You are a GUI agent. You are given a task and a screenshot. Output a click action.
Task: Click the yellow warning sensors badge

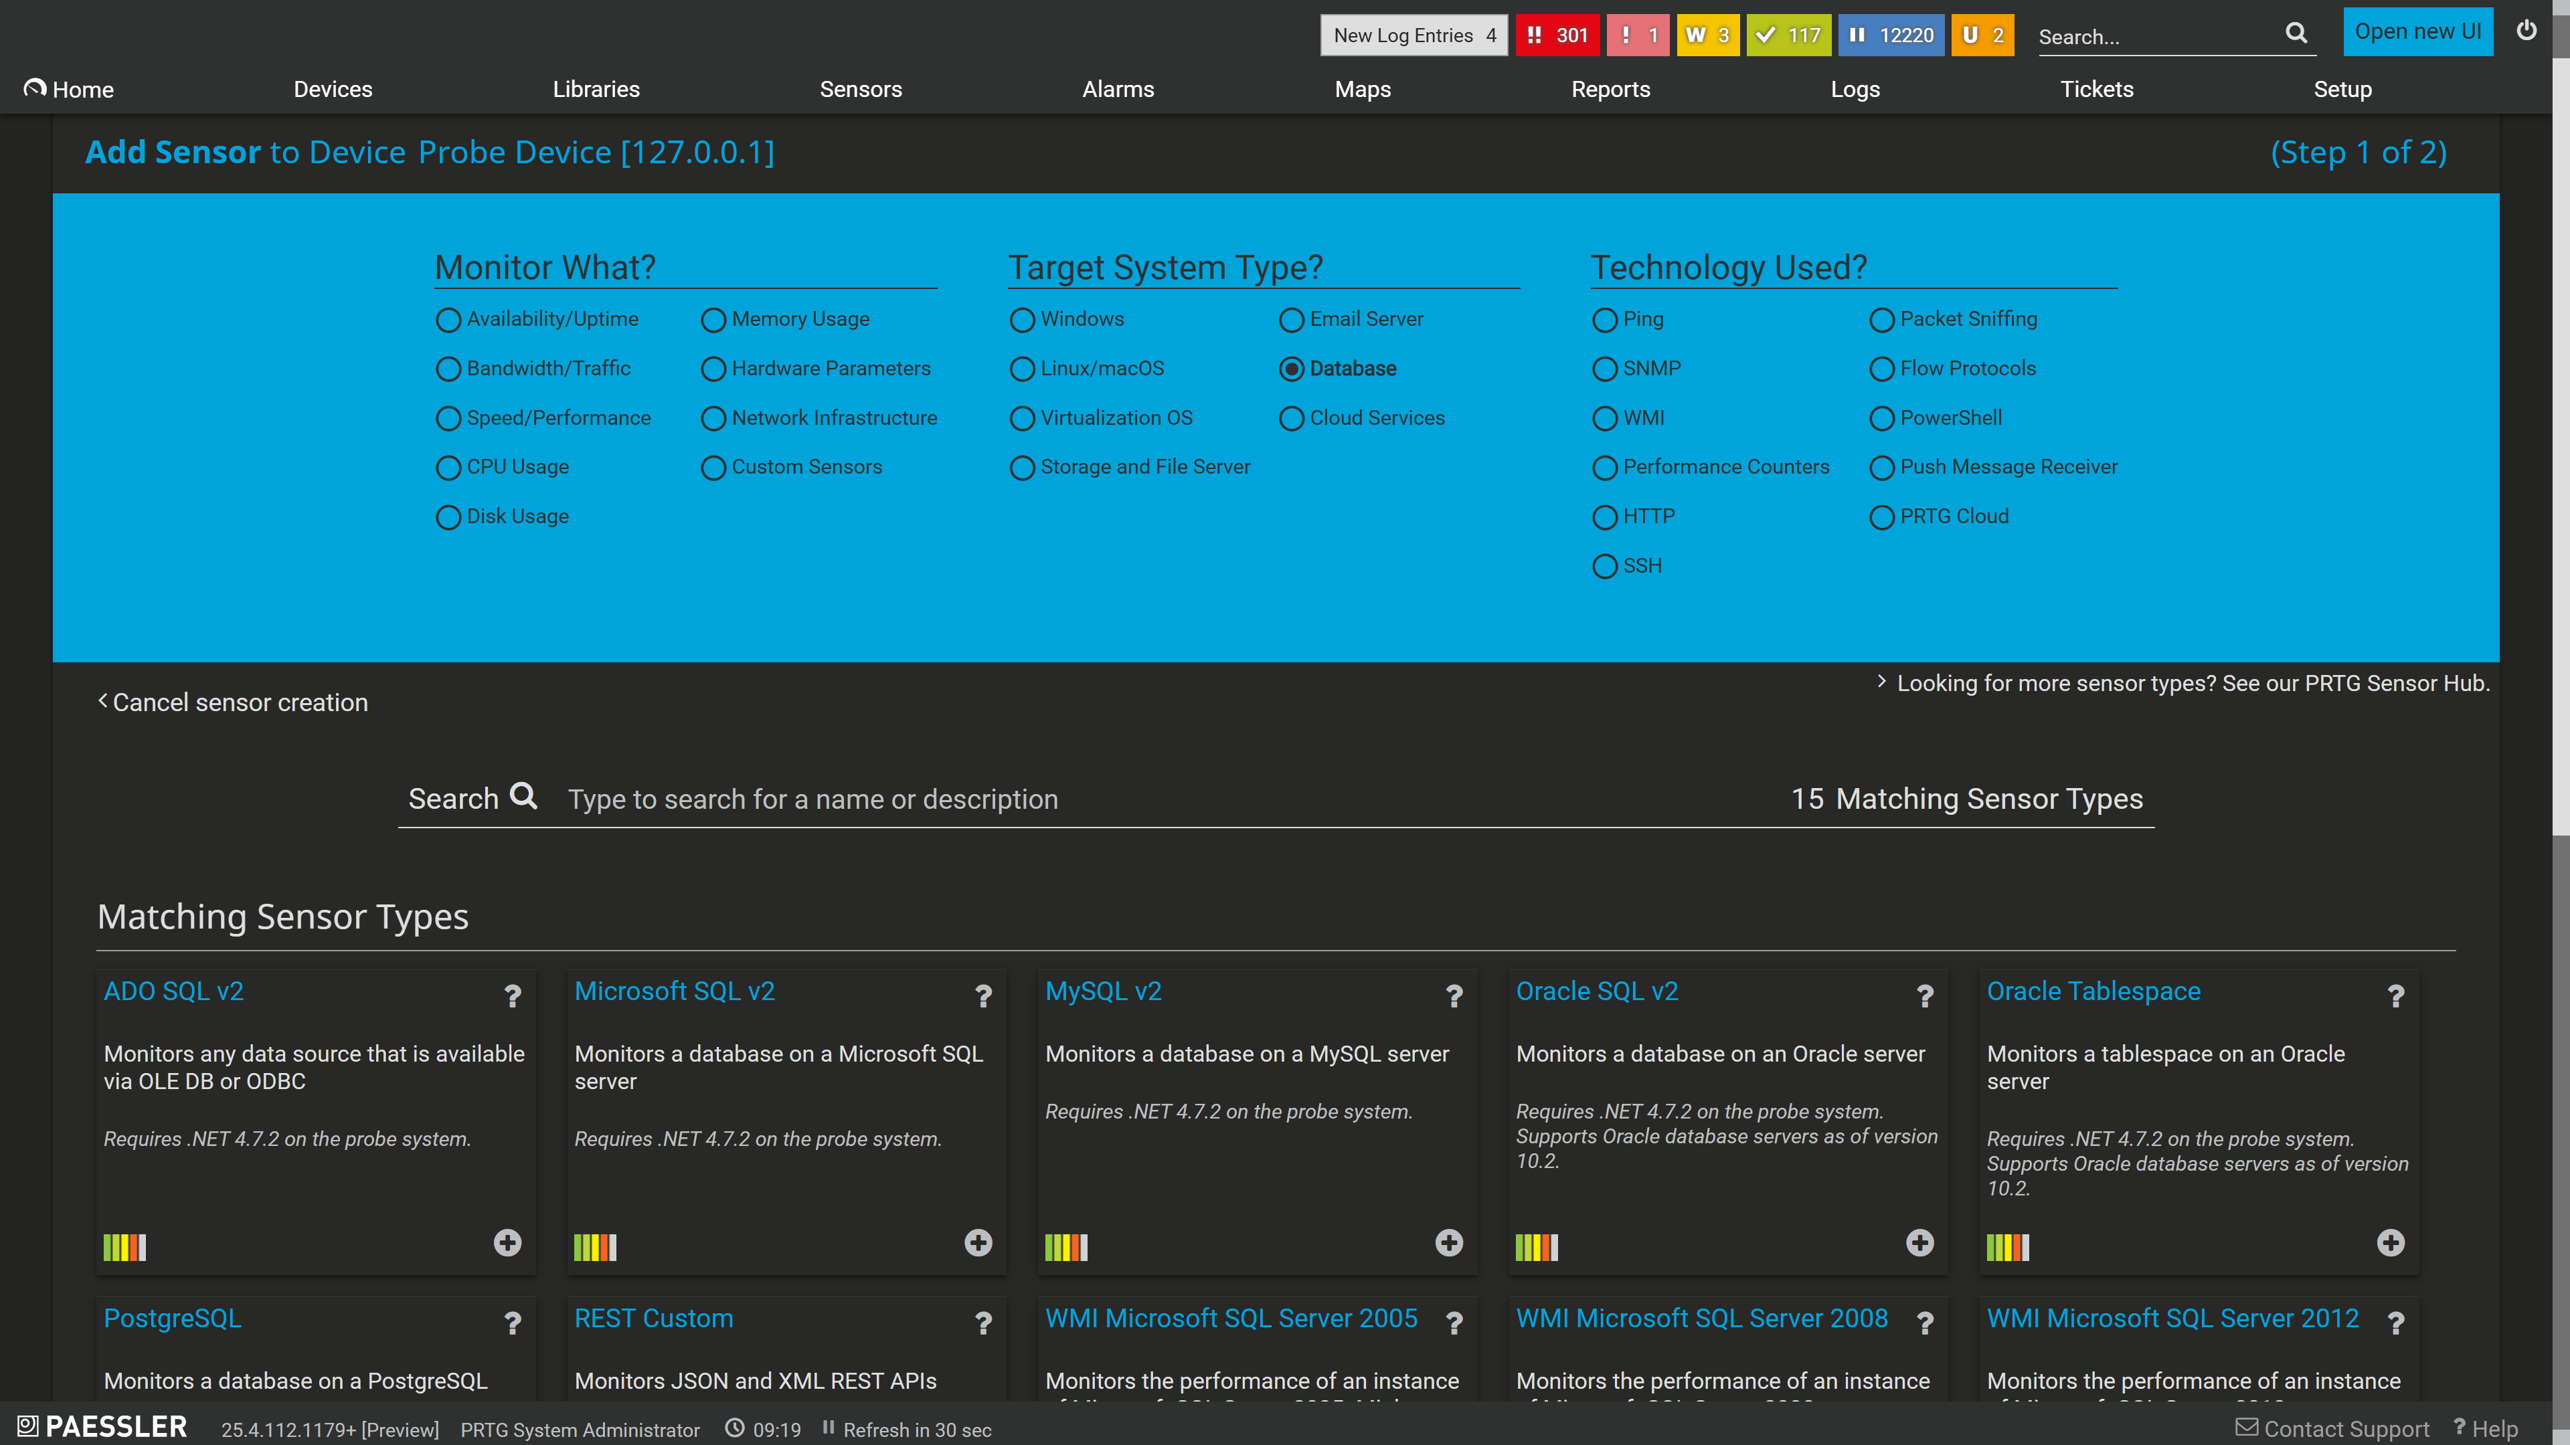1708,35
